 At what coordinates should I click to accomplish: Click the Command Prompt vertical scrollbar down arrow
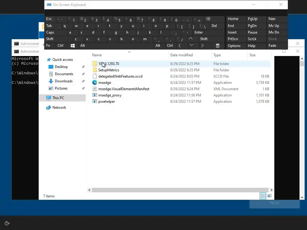(x=302, y=197)
